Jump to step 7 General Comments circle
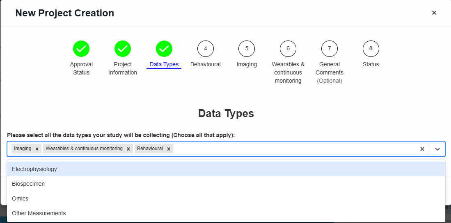Screen dimensions: 451x223 pyautogui.click(x=330, y=49)
